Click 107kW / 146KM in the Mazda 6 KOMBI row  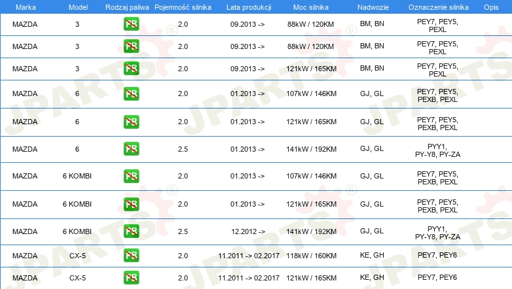311,176
